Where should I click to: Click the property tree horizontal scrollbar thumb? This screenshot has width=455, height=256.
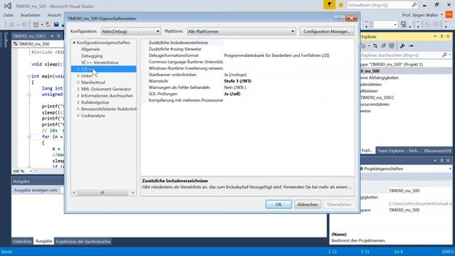coord(102,193)
